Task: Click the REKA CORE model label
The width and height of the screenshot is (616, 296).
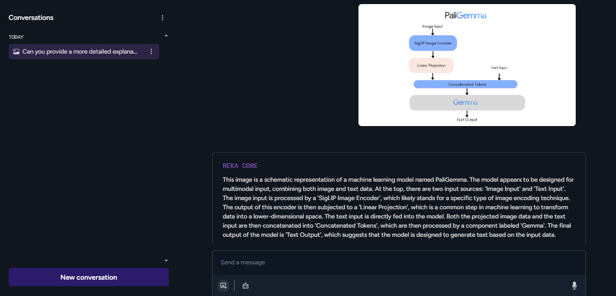Action: 240,165
